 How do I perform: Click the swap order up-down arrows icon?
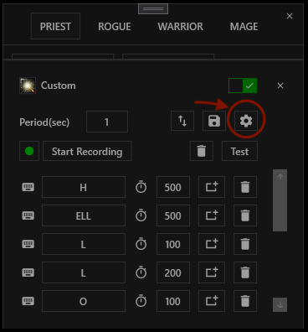182,121
